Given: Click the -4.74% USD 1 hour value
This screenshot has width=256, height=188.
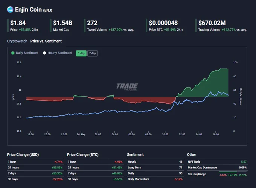Looking at the screenshot, I should click(x=58, y=162).
